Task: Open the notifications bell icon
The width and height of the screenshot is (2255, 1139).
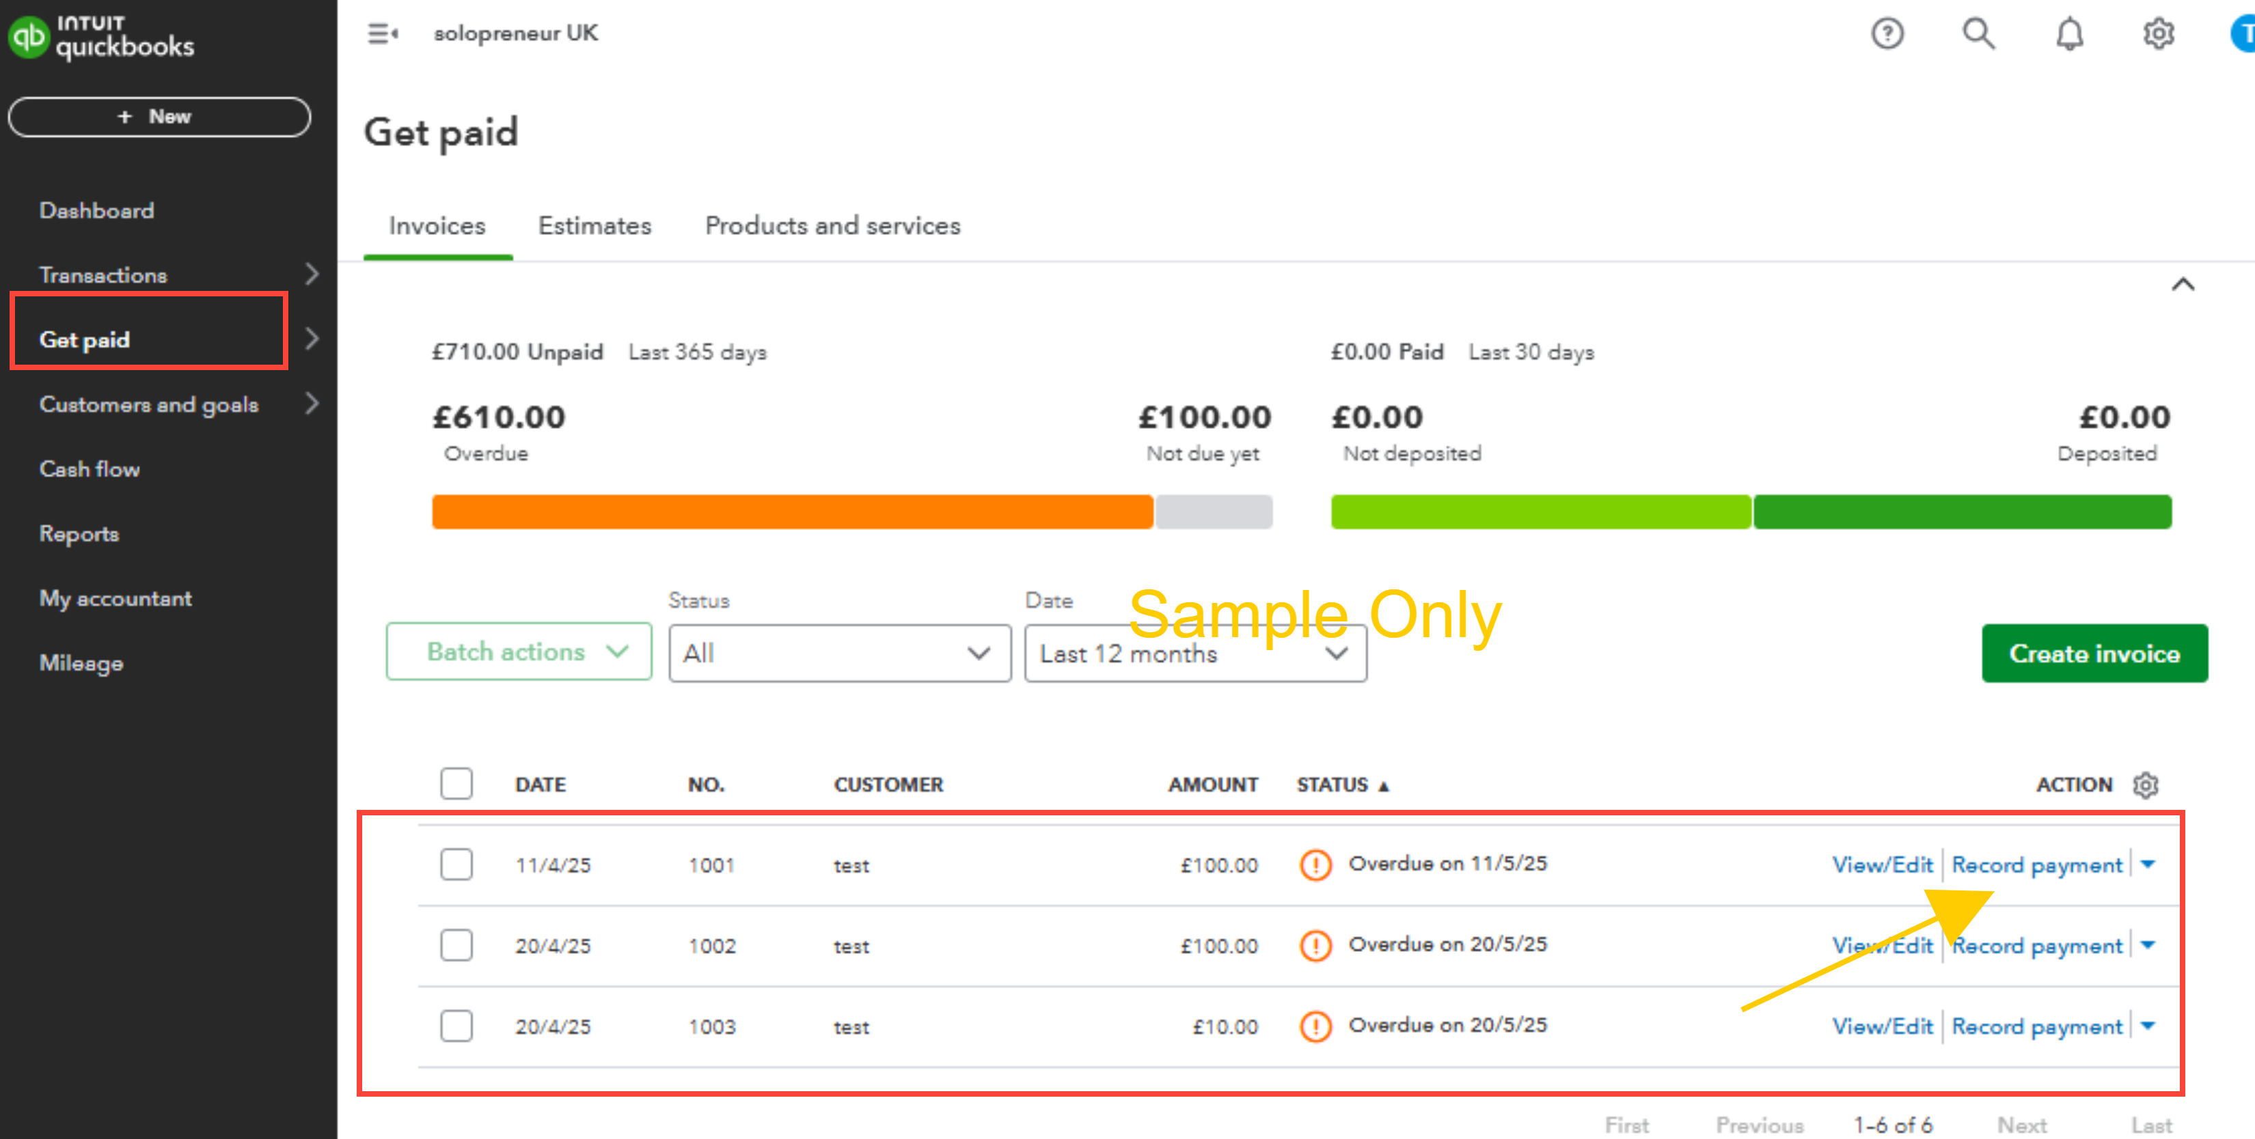Action: (x=2068, y=34)
